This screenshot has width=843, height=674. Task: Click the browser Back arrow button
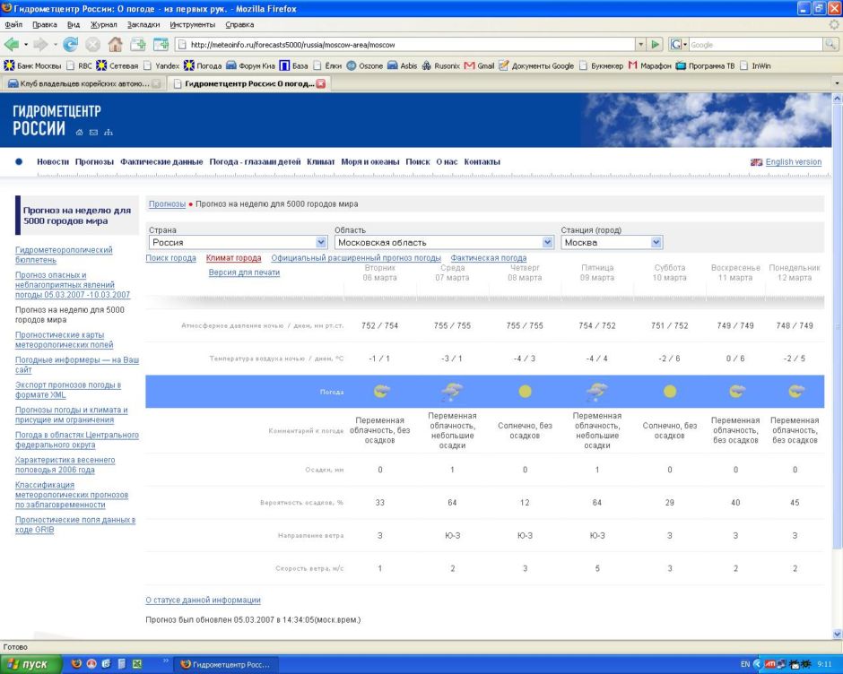click(13, 44)
